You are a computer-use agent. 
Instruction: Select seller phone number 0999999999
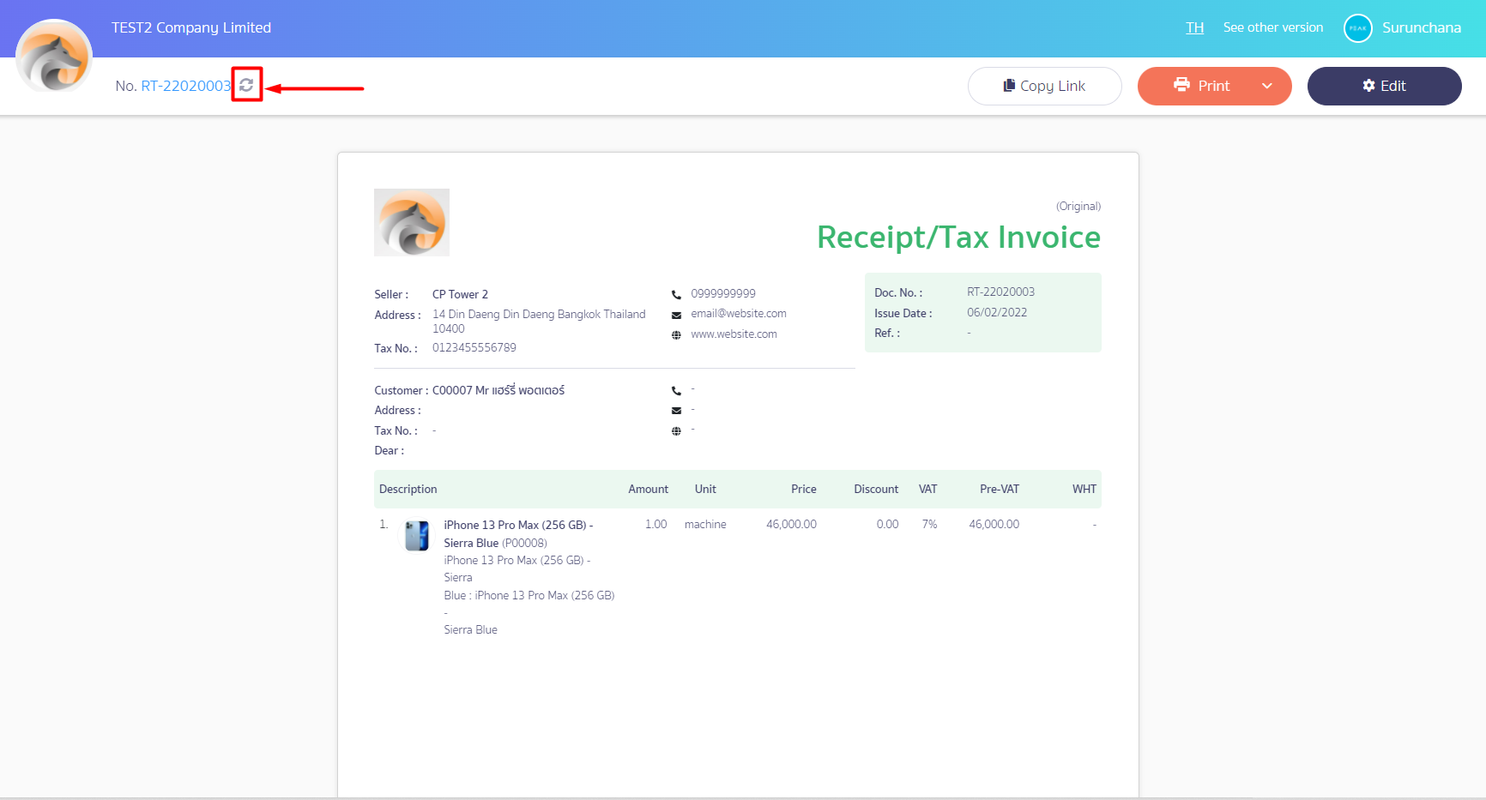point(723,293)
